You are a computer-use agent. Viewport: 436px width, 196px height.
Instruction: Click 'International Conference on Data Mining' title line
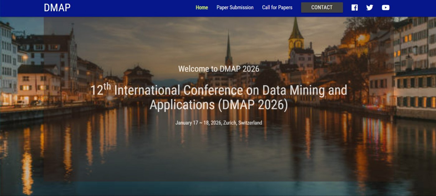230,90
